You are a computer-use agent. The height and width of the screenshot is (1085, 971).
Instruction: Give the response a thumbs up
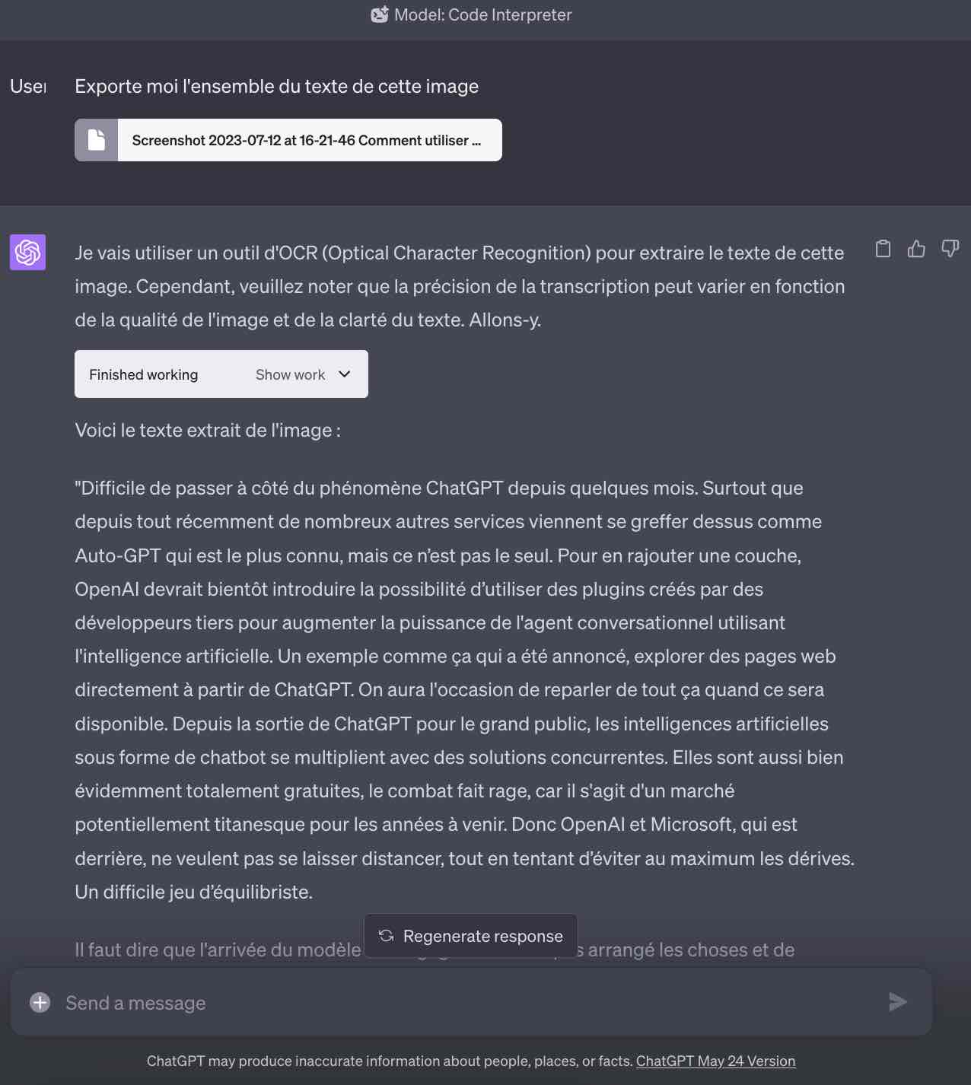916,249
